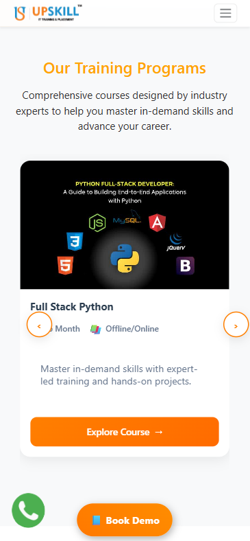250x541 pixels.
Task: Click the course description text on the card
Action: [118, 376]
